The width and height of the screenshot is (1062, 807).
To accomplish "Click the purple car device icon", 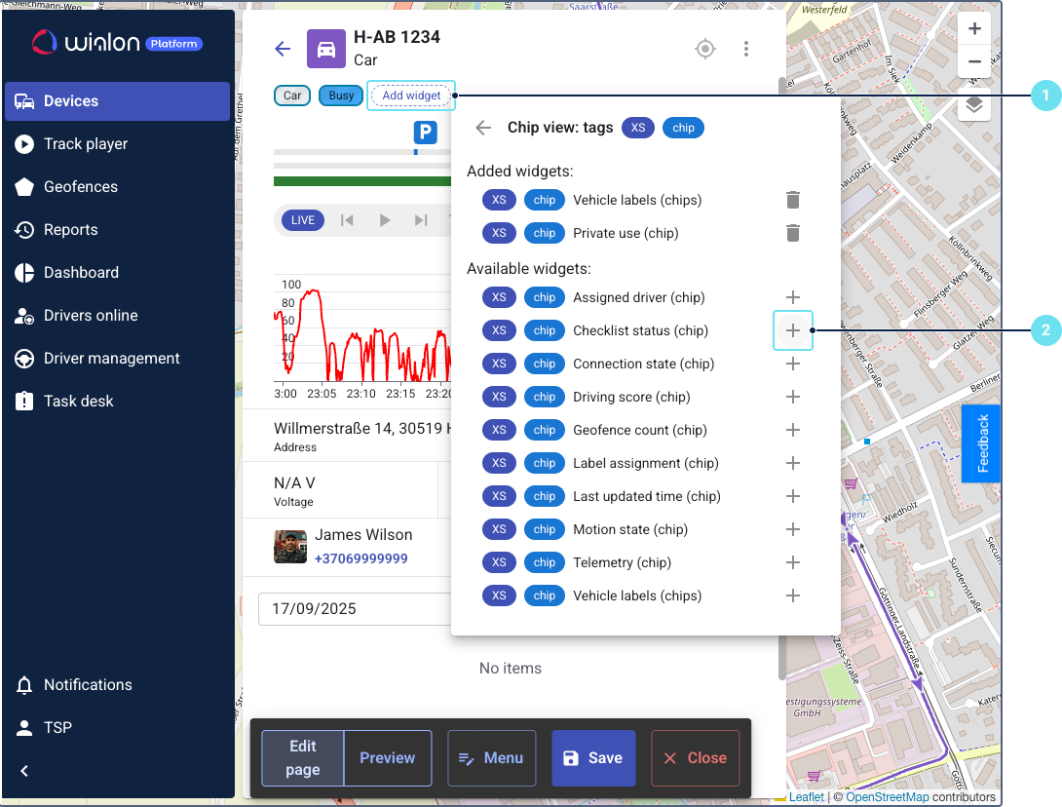I will pos(326,49).
